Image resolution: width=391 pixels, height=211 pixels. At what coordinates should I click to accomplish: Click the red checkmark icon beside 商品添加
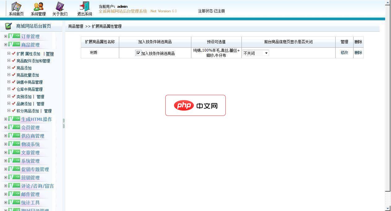pyautogui.click(x=13, y=68)
